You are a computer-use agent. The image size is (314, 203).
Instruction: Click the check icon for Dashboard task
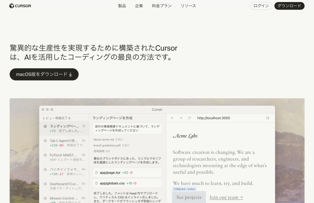(45, 184)
